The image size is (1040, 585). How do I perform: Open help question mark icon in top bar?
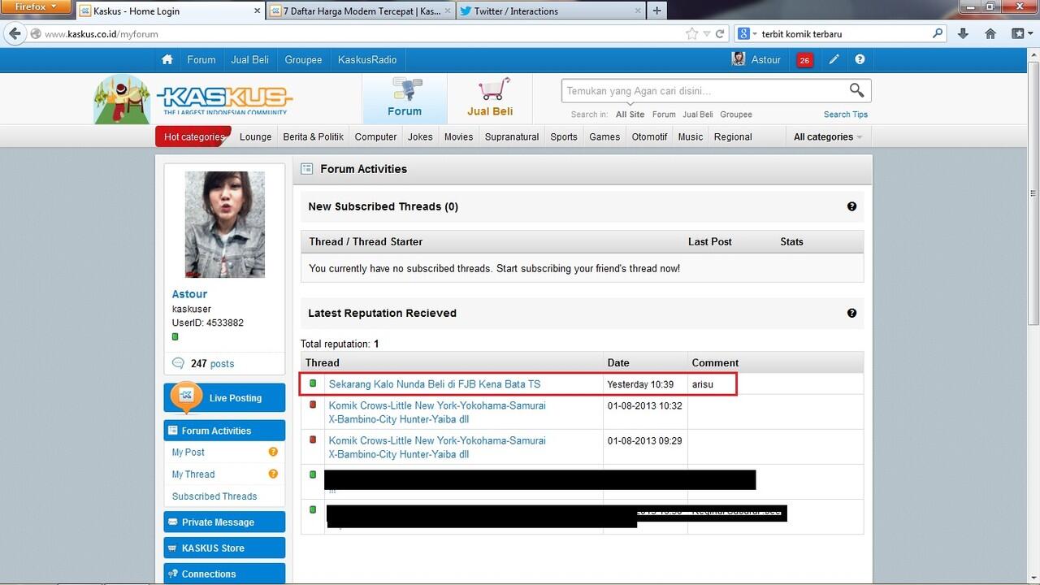click(860, 59)
